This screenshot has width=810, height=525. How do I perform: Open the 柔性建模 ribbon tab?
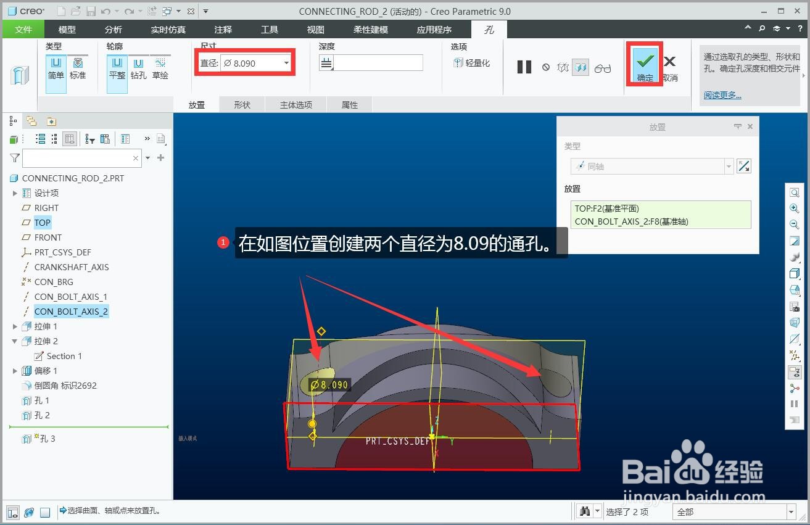[x=371, y=29]
